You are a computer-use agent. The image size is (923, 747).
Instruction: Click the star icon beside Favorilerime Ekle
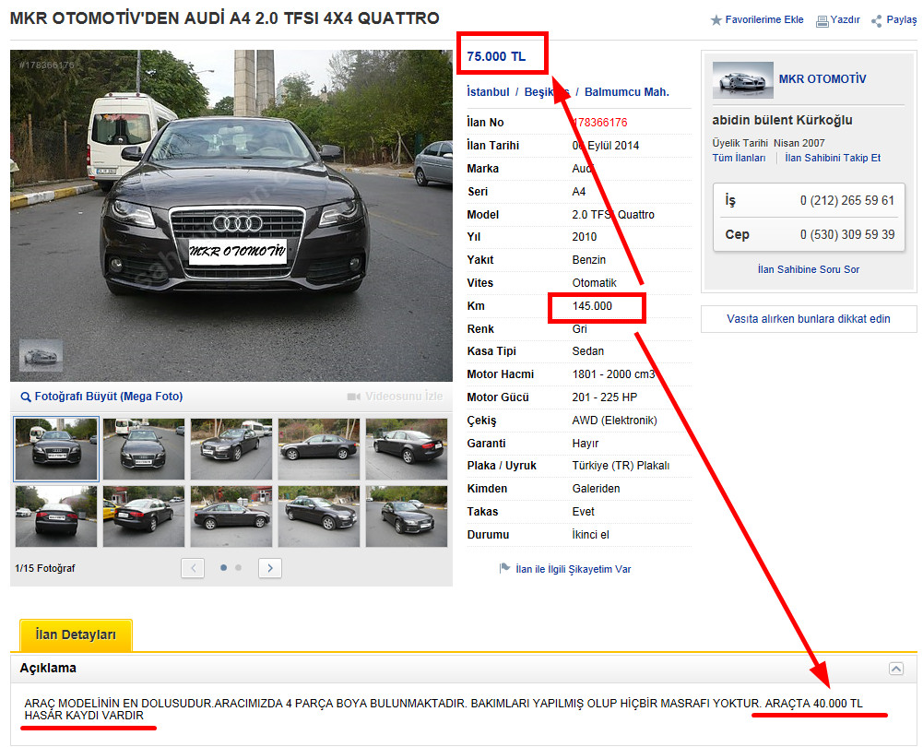pyautogui.click(x=716, y=20)
